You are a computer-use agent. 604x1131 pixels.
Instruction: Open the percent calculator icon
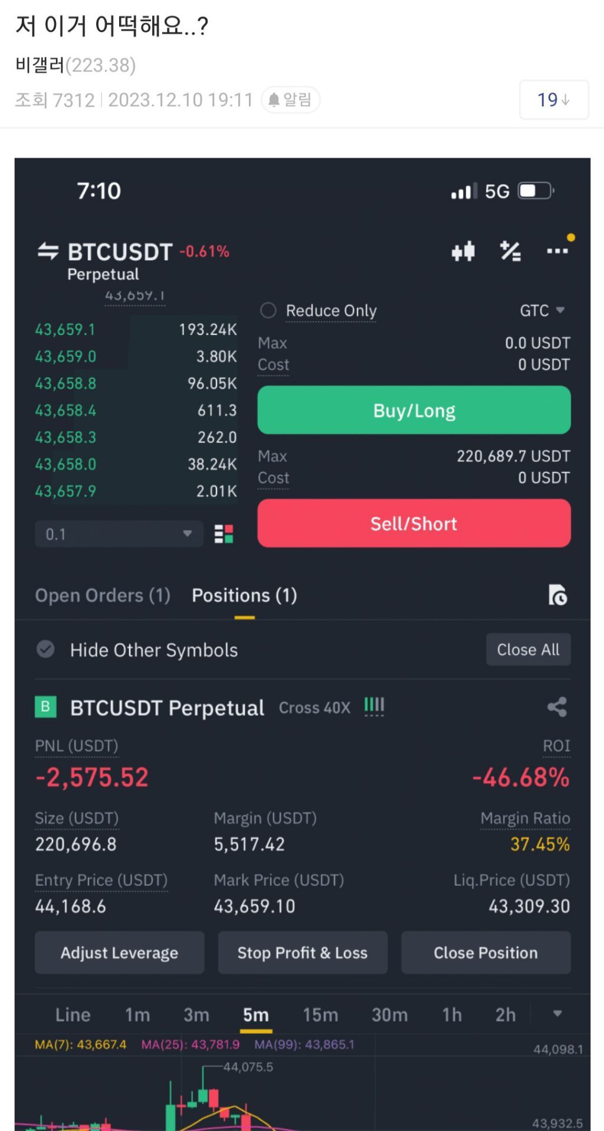click(x=510, y=252)
